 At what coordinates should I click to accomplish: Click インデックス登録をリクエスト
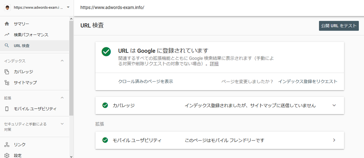tap(308, 81)
